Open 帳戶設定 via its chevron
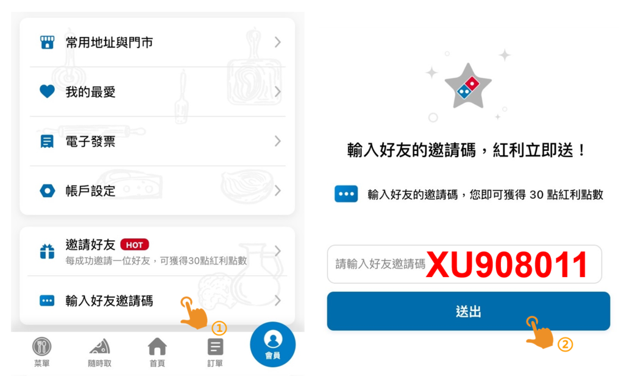 (278, 191)
